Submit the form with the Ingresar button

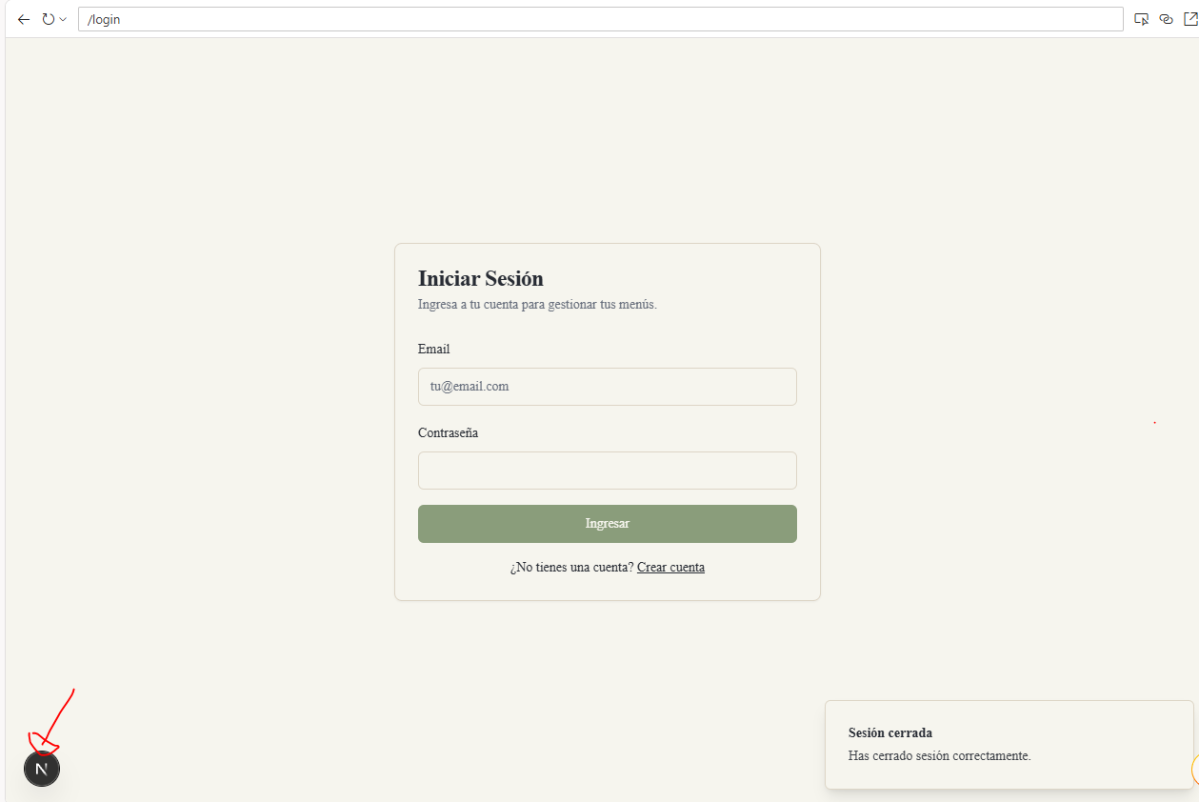pos(607,524)
